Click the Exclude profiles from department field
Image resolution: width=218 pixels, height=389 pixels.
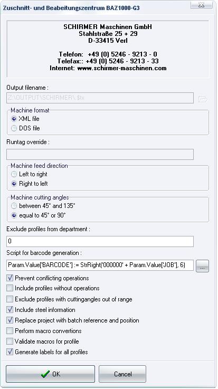coord(100,241)
